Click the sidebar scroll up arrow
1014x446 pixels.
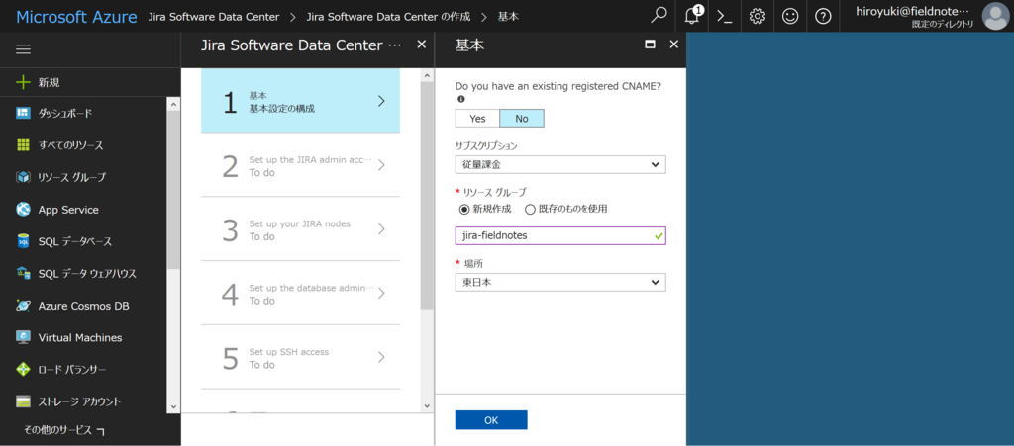pos(172,104)
